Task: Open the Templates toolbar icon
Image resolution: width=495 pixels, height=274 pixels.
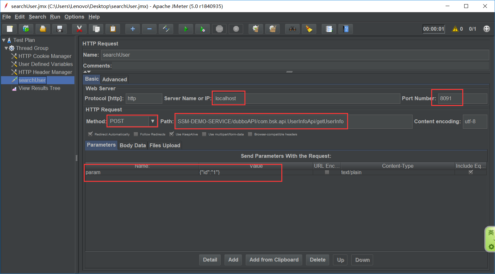Action: pyautogui.click(x=26, y=29)
